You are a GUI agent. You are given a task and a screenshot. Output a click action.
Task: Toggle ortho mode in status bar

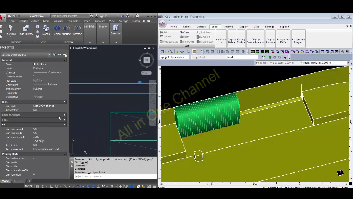point(52,186)
